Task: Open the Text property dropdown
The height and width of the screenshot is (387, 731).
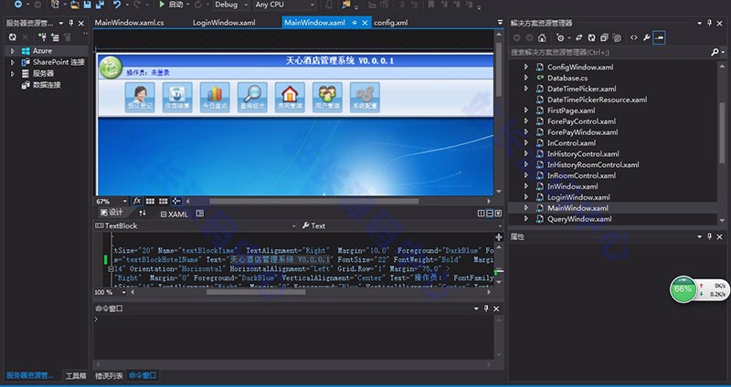Action: [x=400, y=225]
